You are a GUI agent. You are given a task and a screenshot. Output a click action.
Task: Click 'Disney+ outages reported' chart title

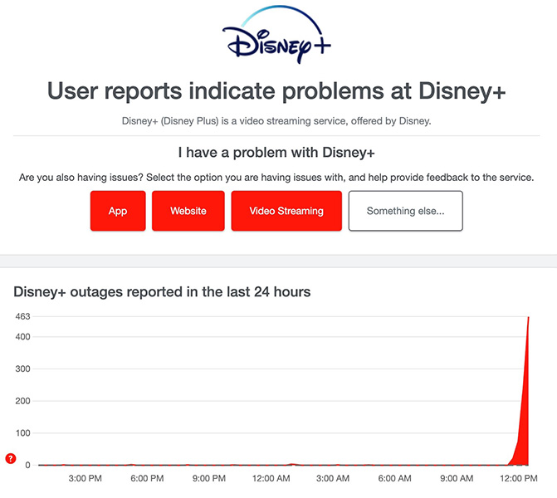(162, 291)
